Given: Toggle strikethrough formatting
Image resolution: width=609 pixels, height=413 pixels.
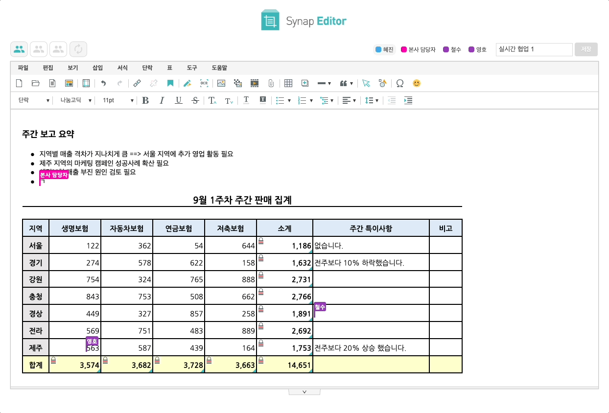Looking at the screenshot, I should [195, 100].
